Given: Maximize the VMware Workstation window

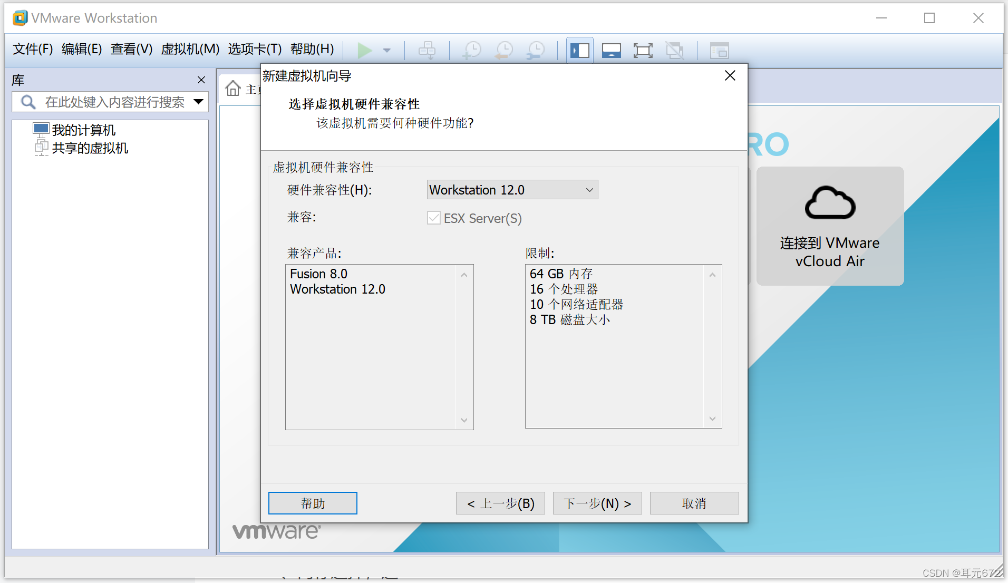Looking at the screenshot, I should (929, 18).
